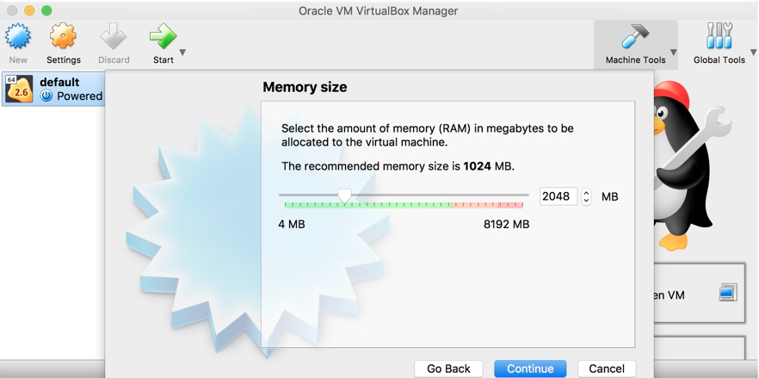Expand the Start button dropdown arrow
The width and height of the screenshot is (759, 378).
point(182,53)
